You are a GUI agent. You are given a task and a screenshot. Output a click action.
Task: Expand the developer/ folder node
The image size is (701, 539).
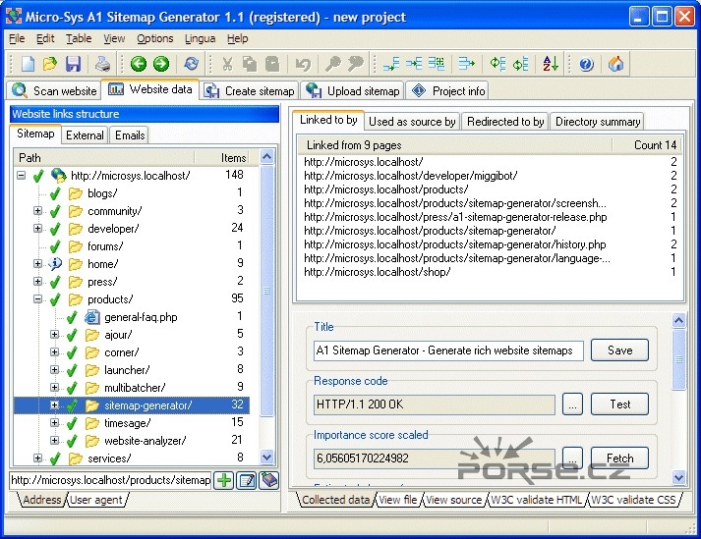coord(38,228)
